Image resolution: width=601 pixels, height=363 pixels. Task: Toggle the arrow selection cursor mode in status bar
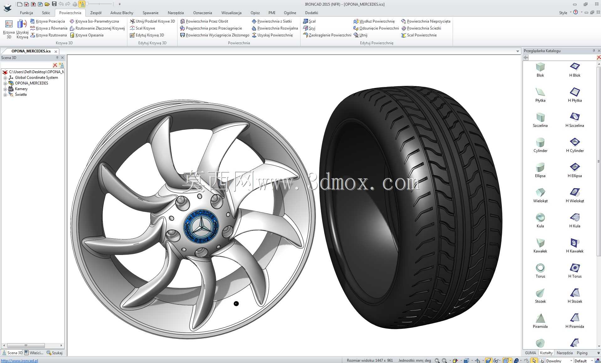pos(534,360)
